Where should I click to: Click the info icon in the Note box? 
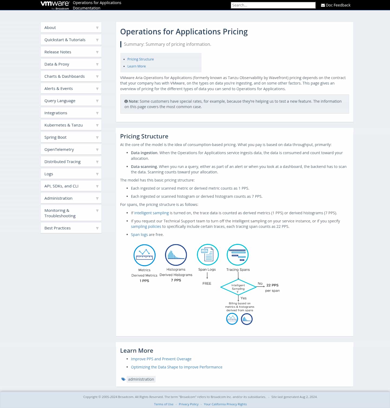pos(126,101)
